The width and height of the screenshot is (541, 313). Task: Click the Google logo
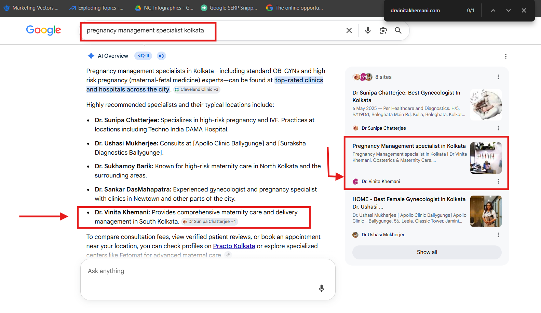click(x=43, y=30)
